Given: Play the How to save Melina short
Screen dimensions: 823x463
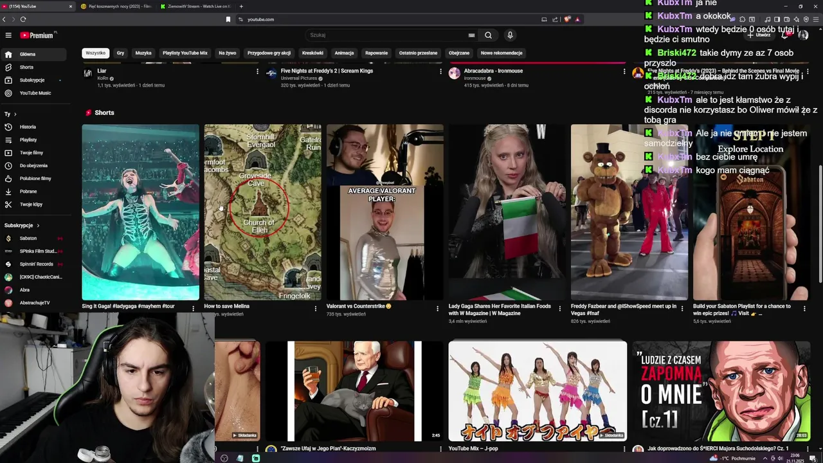Looking at the screenshot, I should tap(262, 212).
